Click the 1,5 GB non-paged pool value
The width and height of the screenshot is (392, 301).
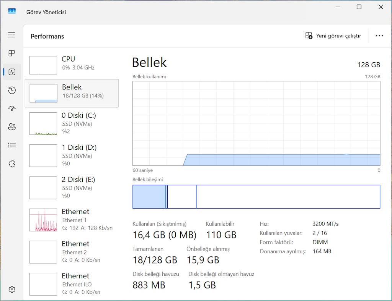tap(202, 285)
